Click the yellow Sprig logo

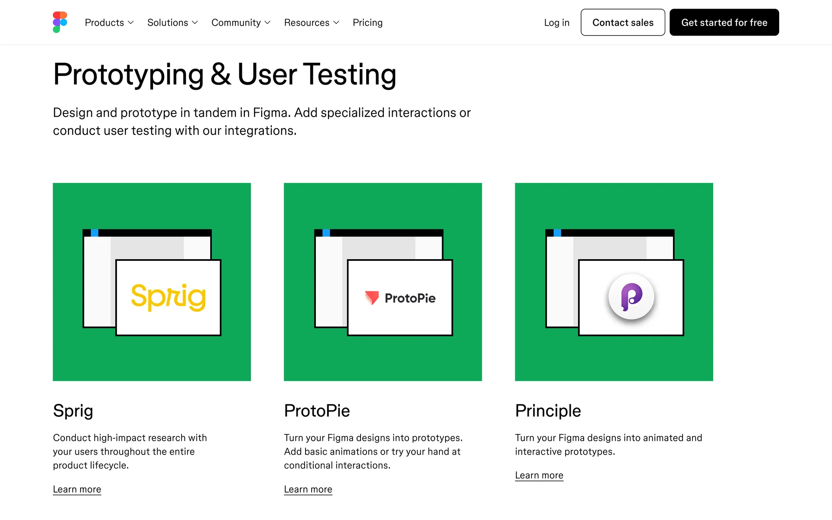[x=168, y=297]
